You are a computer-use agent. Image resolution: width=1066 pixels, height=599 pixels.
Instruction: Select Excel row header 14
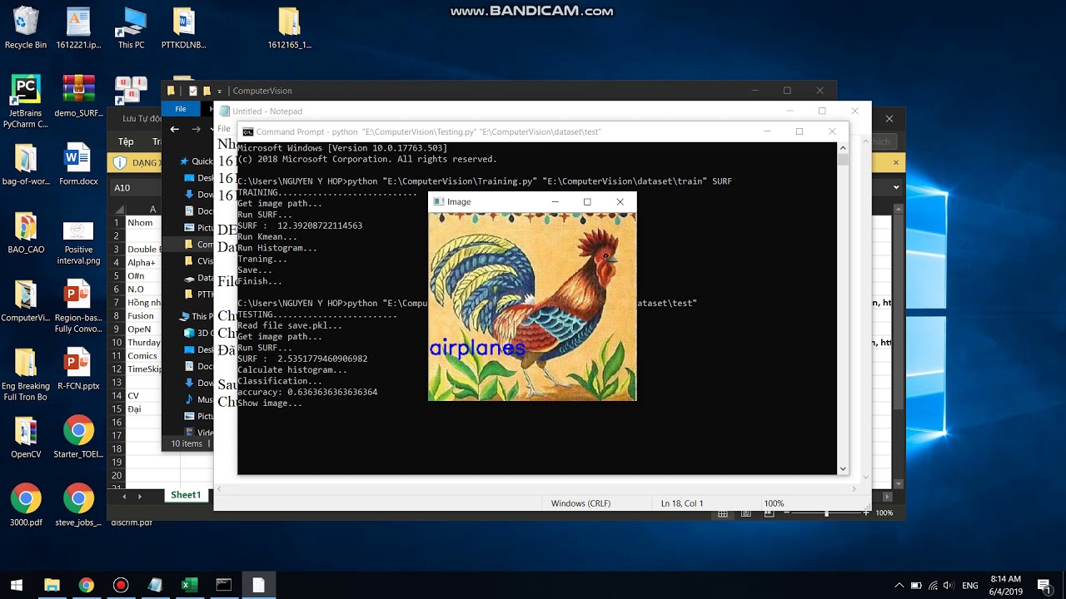point(117,395)
